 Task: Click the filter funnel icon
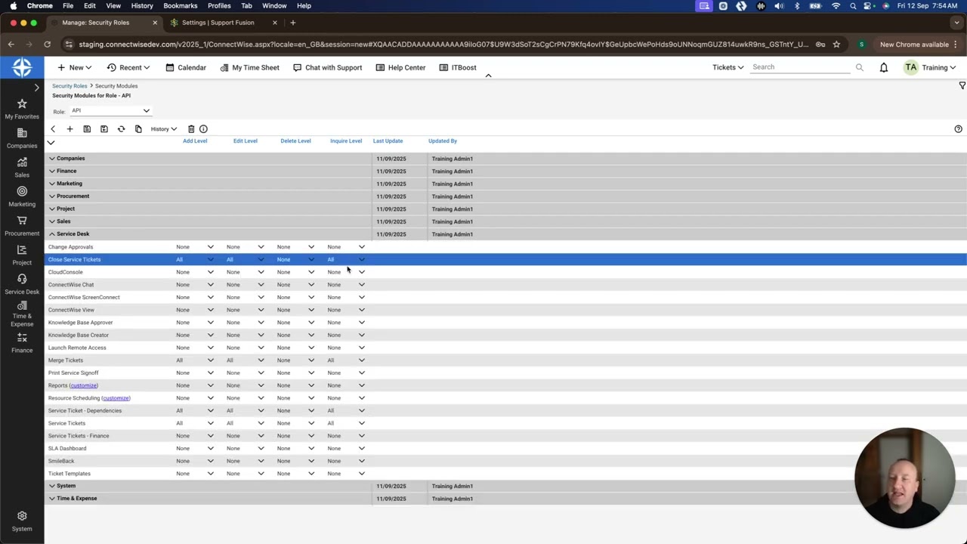pos(962,85)
